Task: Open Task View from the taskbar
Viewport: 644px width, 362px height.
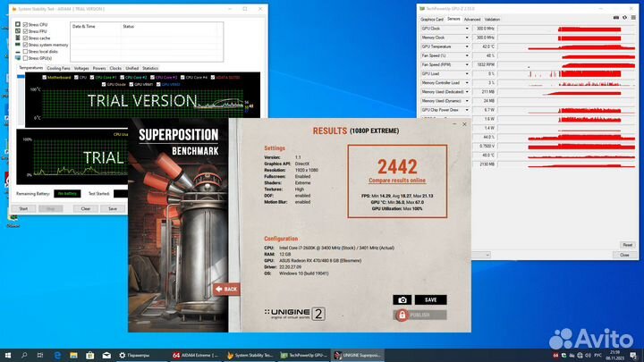Action: [40, 356]
